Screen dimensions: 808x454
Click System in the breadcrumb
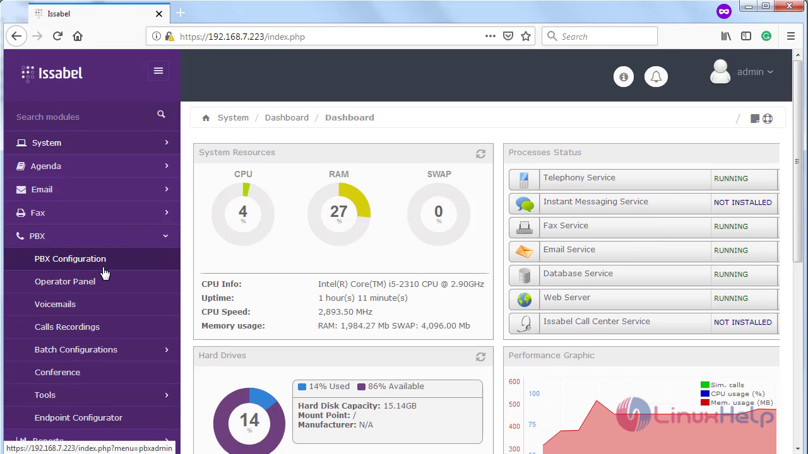(233, 117)
